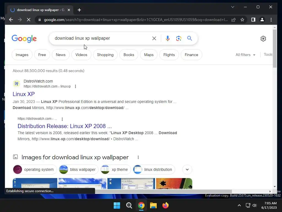This screenshot has width=282, height=212.
Task: Stop loading the page
Action: pyautogui.click(x=29, y=20)
